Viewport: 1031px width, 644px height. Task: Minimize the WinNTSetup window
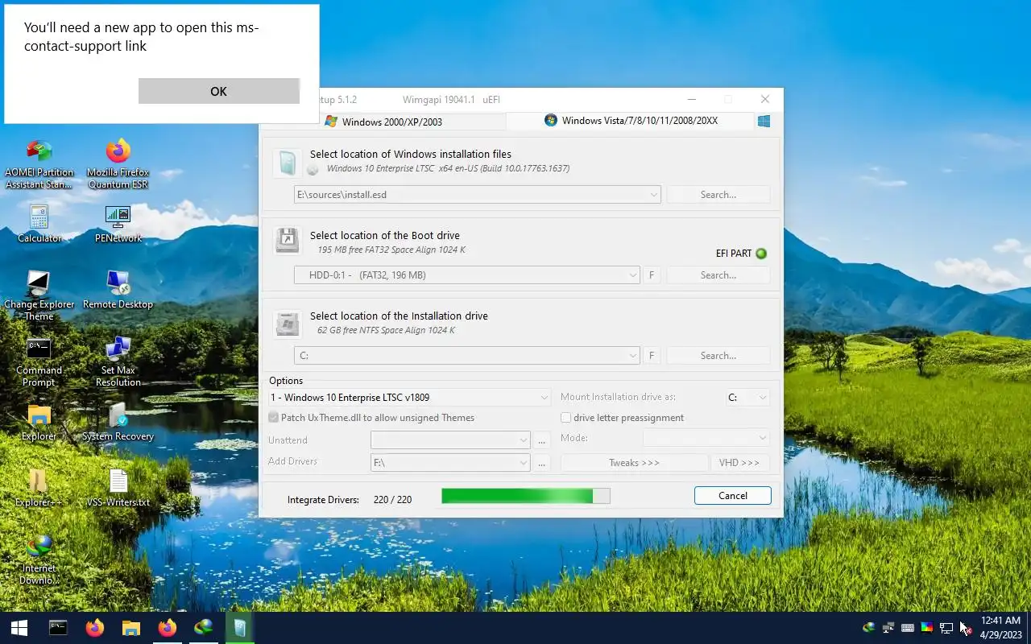692,99
